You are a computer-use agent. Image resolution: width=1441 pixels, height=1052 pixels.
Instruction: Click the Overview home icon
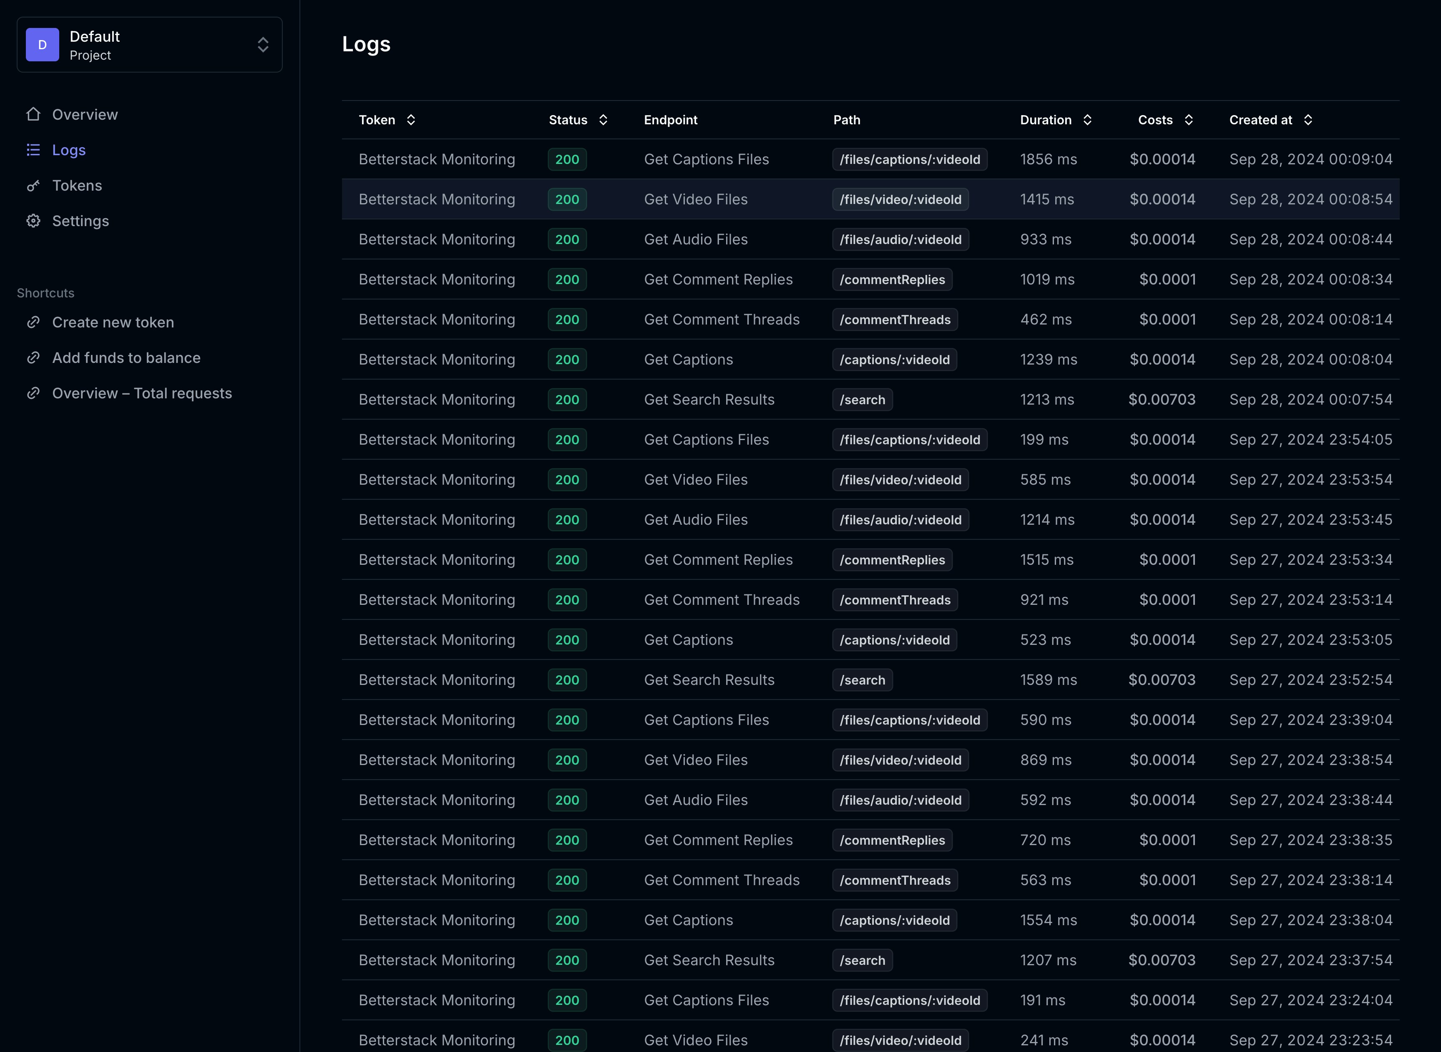coord(33,115)
